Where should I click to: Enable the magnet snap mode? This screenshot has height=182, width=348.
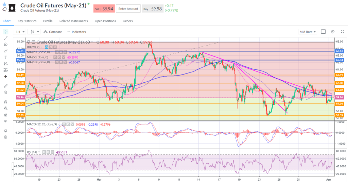click(5, 102)
